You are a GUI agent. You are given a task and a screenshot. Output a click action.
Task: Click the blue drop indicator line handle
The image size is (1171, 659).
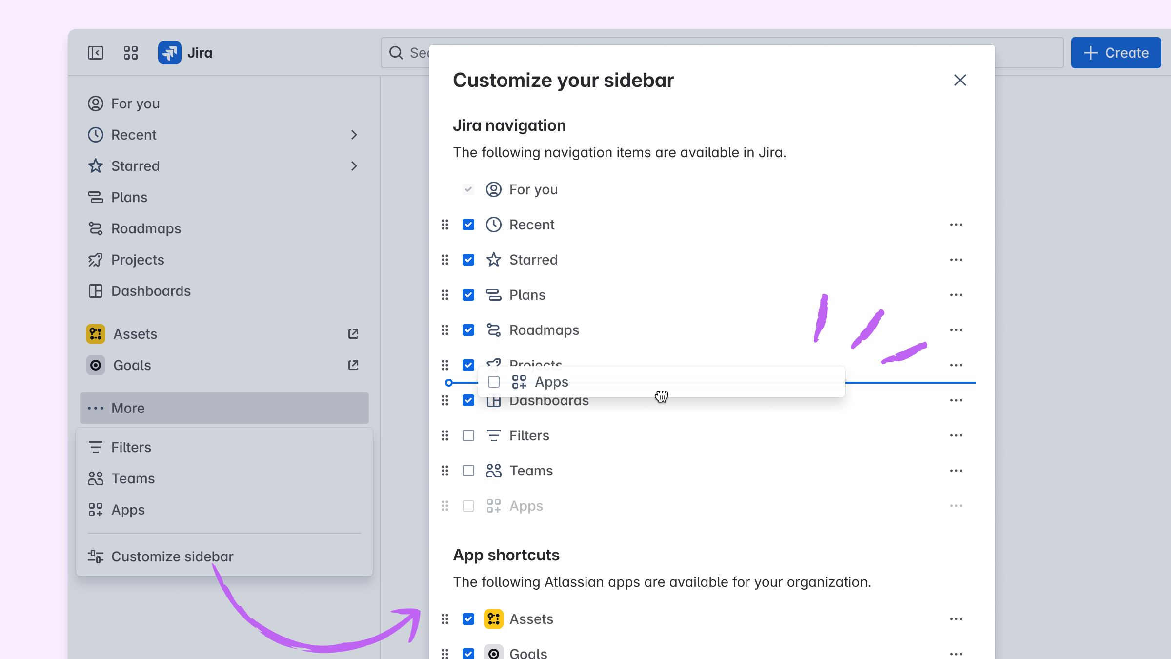(449, 383)
